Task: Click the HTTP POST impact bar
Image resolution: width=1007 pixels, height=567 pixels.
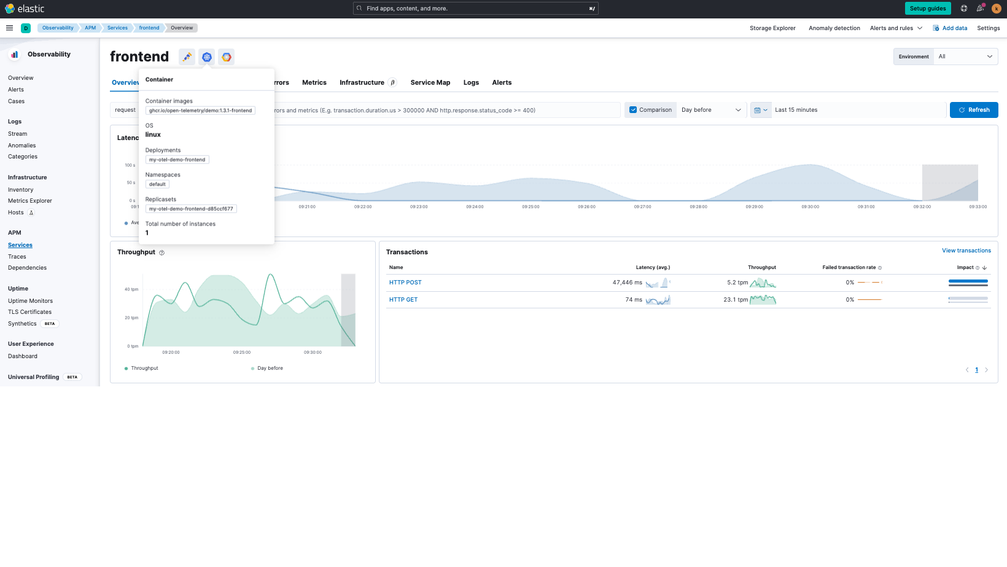Action: click(968, 283)
